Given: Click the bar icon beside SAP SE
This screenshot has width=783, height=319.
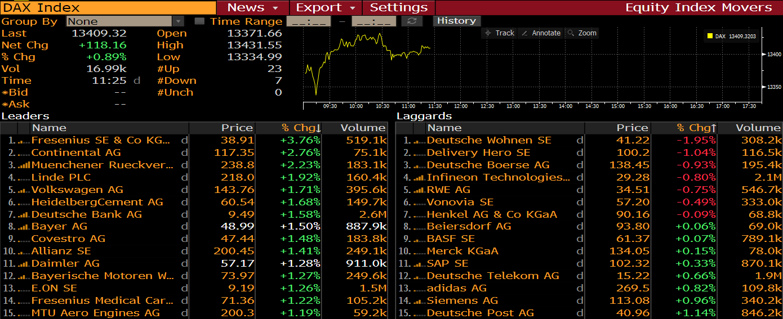Looking at the screenshot, I should tap(420, 264).
